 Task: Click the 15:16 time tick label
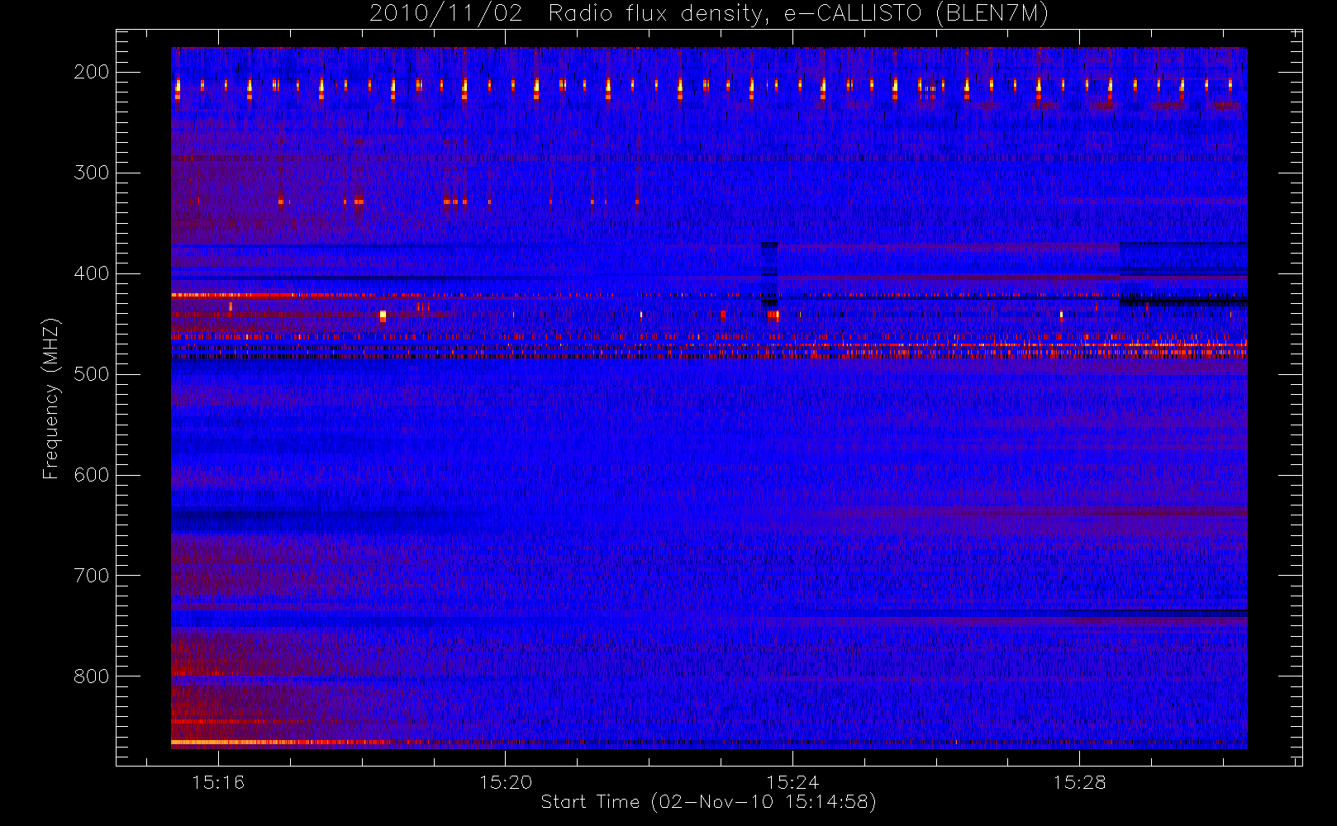[x=218, y=782]
